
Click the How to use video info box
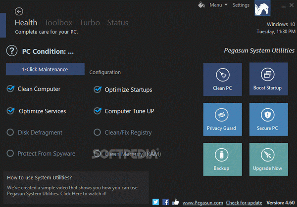click(x=76, y=188)
